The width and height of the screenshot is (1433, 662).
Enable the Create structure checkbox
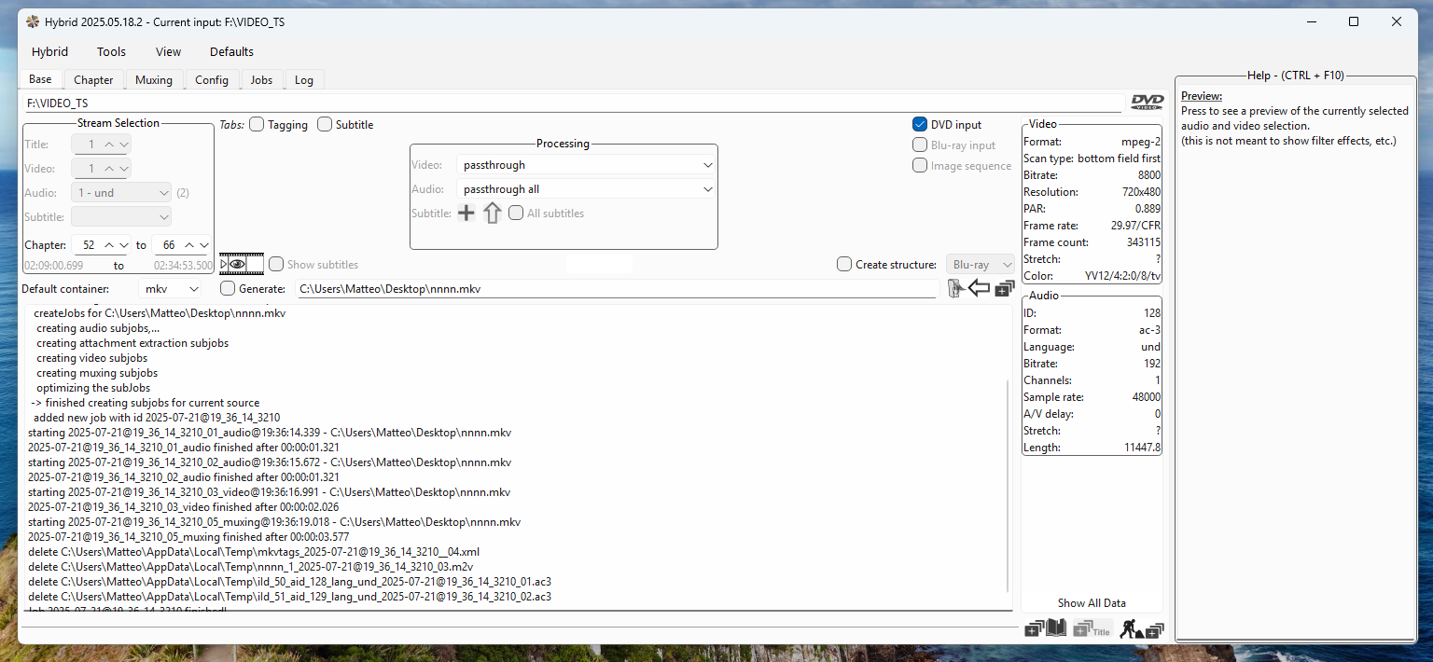(845, 265)
